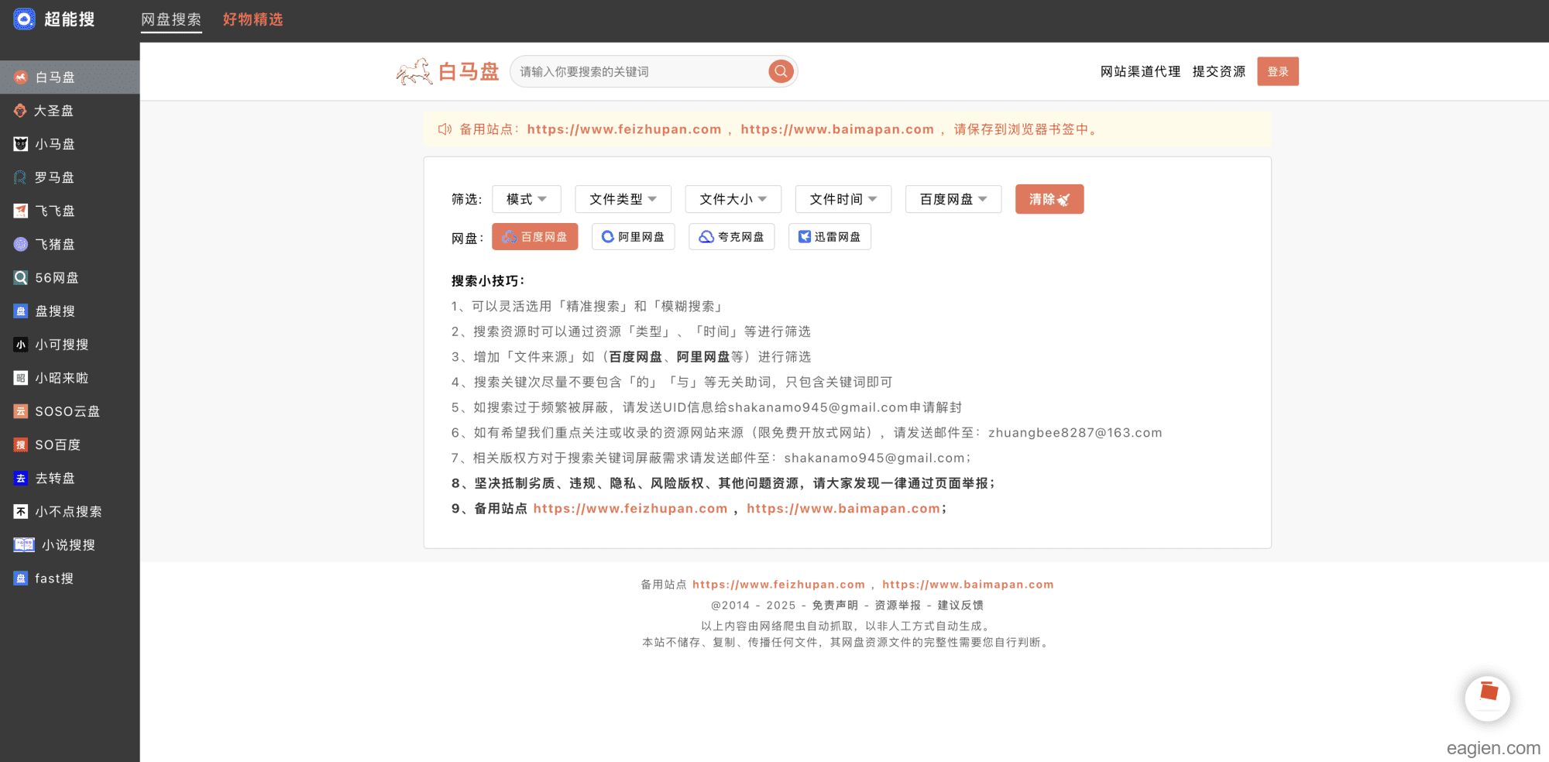Screen dimensions: 1549x762
Task: Click the 超能搜 logo icon
Action: [24, 19]
